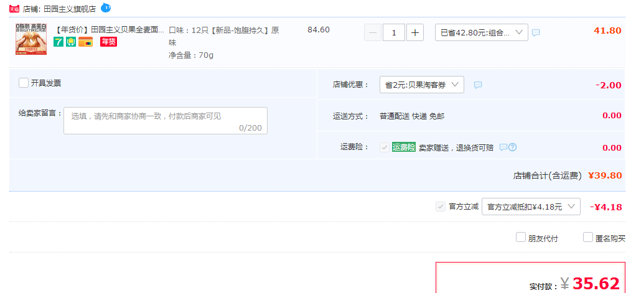This screenshot has height=293, width=636.
Task: Toggle the 运费险 shipping insurance checkbox
Action: pos(385,147)
